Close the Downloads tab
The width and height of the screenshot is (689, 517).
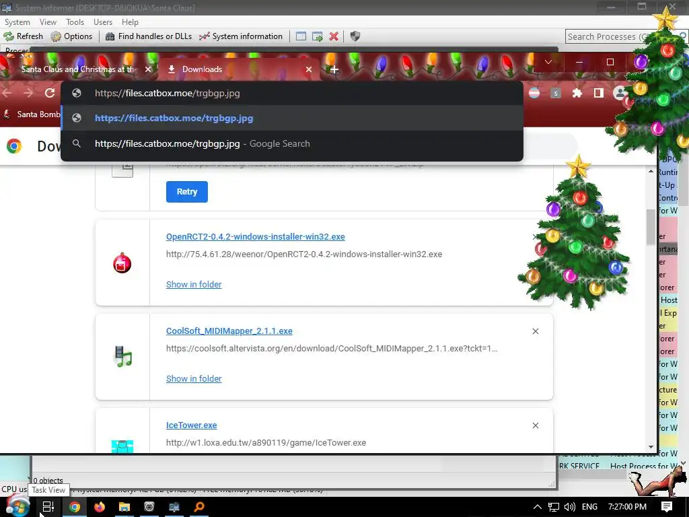pyautogui.click(x=309, y=69)
